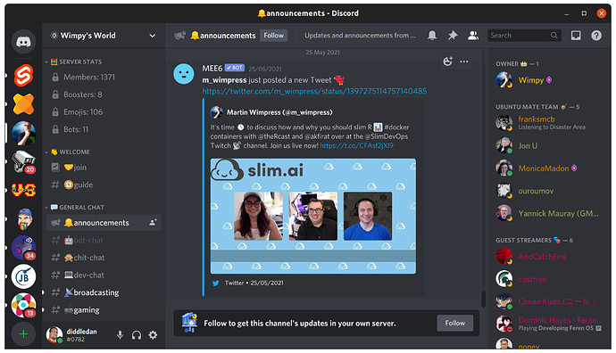Open notification settings bell icon in header

coord(432,36)
